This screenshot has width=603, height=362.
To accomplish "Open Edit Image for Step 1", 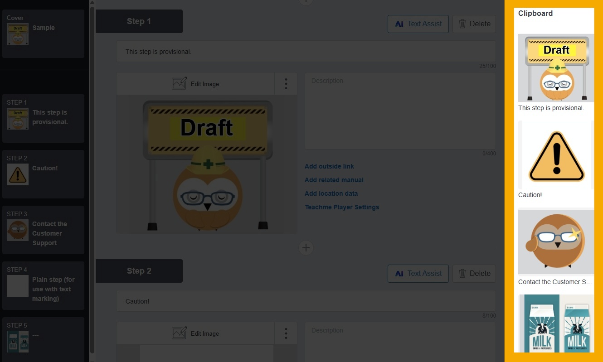I will pos(195,84).
